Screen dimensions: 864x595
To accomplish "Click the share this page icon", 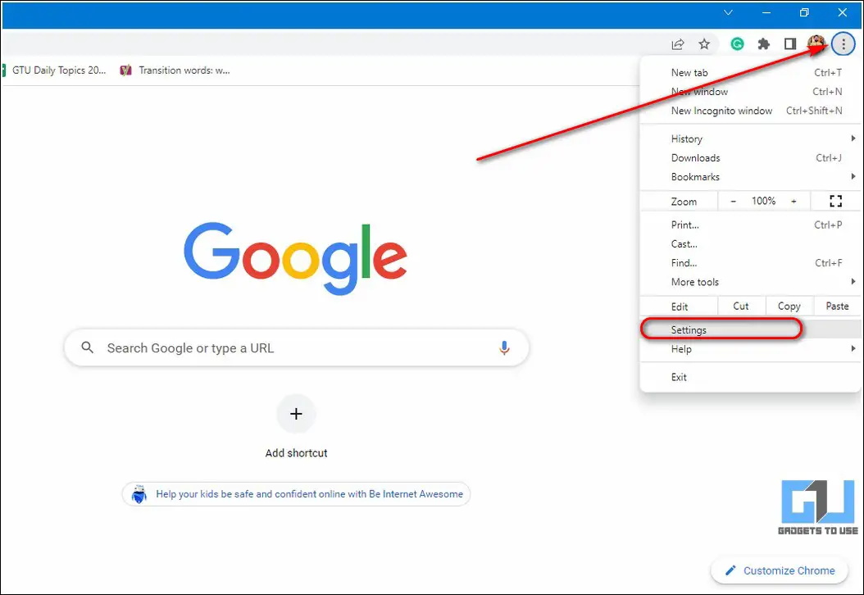I will click(x=678, y=44).
